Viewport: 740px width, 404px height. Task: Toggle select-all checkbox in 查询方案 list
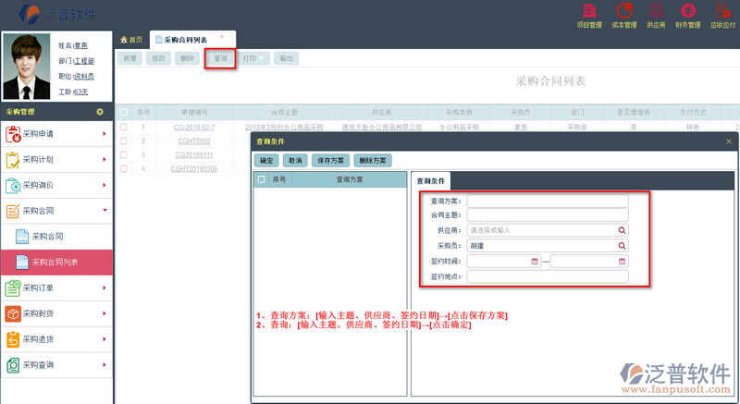[261, 179]
